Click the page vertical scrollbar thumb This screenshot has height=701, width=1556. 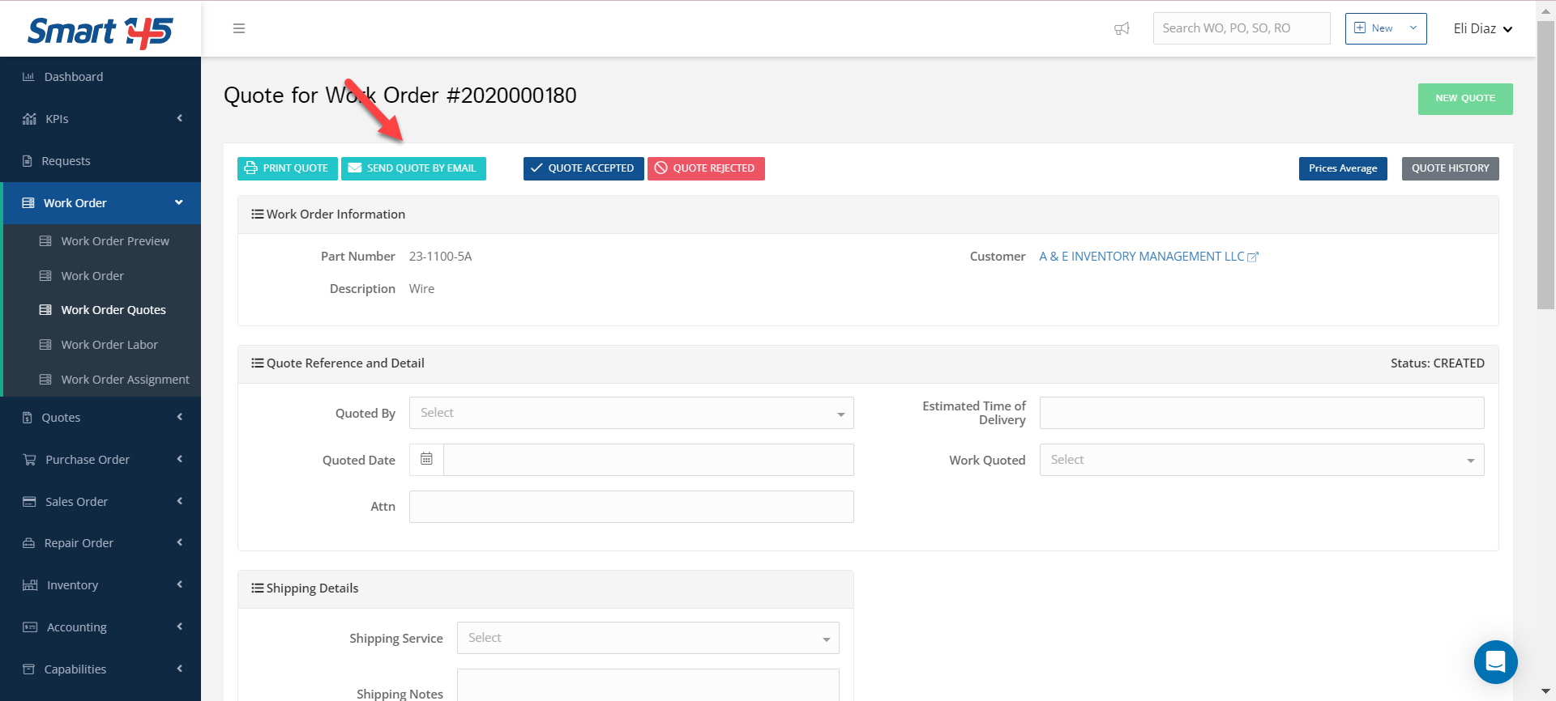1546,165
